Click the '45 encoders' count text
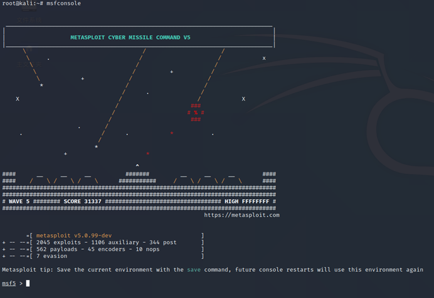434x298 pixels. point(106,249)
